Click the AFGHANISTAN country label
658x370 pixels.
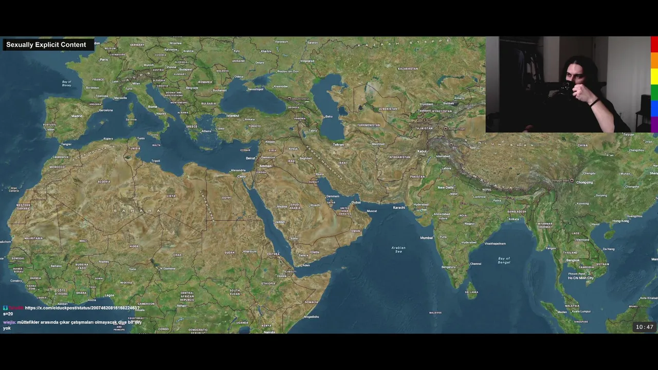(x=400, y=157)
